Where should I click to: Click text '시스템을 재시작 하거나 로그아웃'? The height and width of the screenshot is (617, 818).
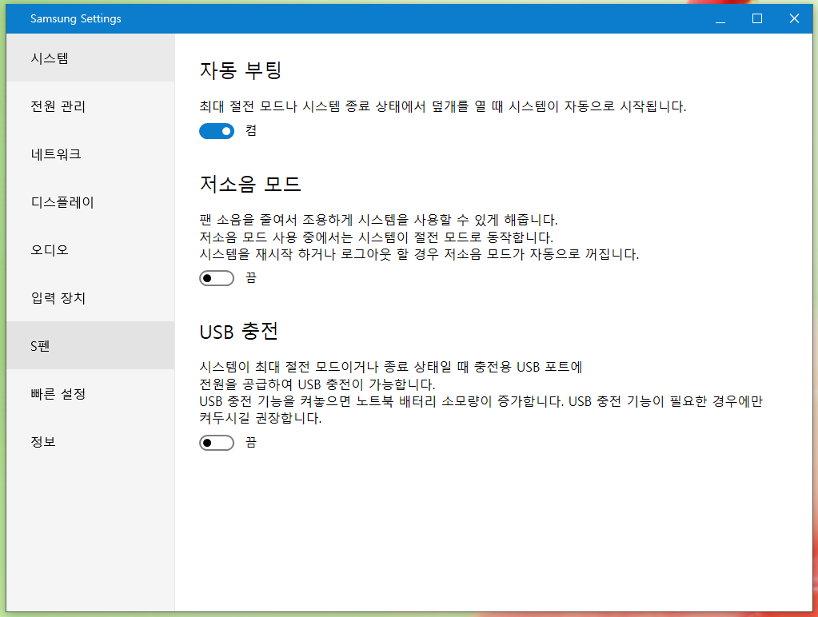pos(295,254)
